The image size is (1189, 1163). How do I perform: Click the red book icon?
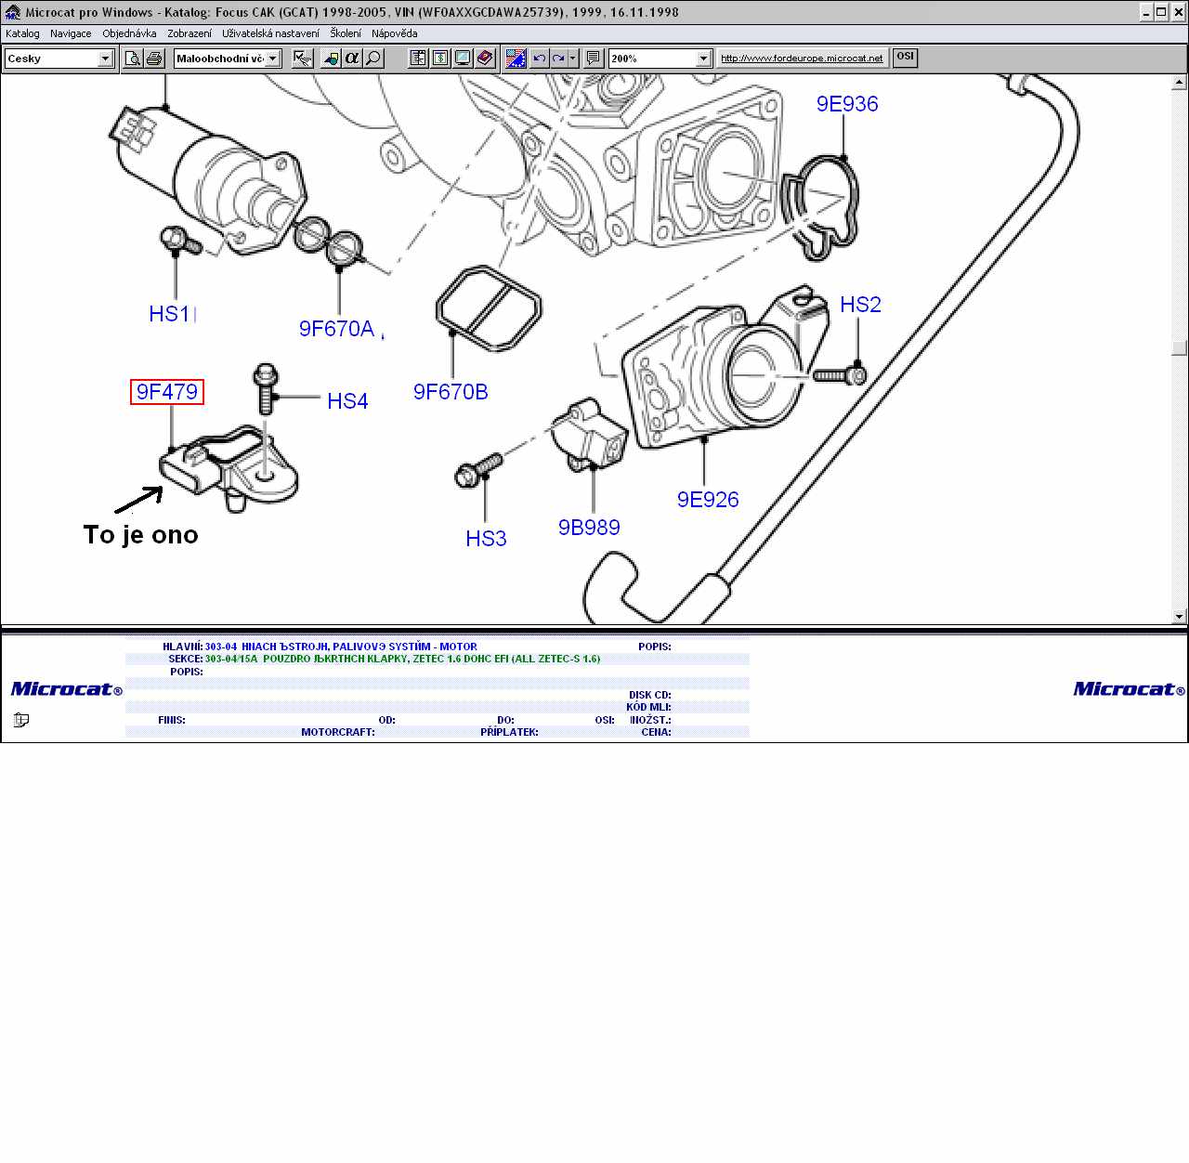point(485,59)
